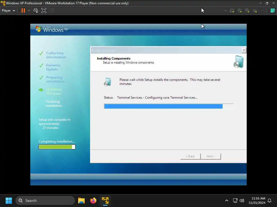277x207 pixels.
Task: Open File Explorer from taskbar
Action: coord(81,201)
